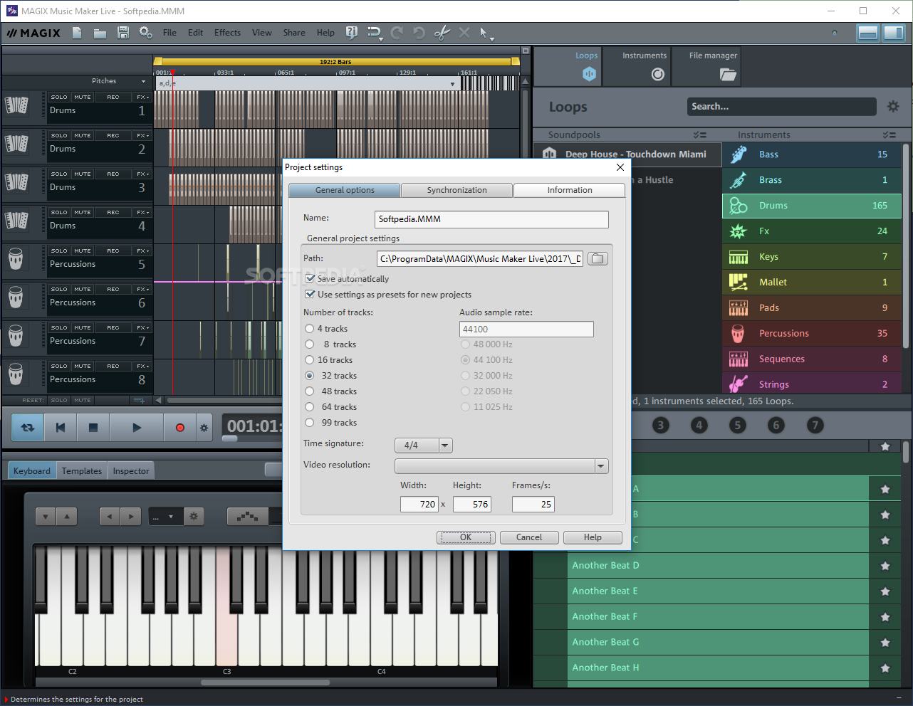The image size is (913, 706).
Task: Click the Stop transport button
Action: pos(93,428)
